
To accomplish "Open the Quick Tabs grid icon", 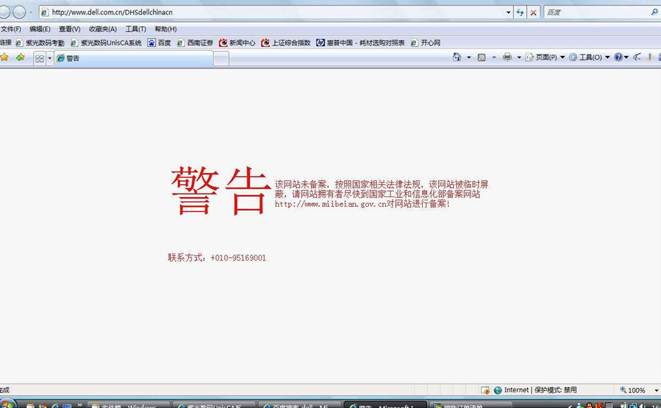I will tap(39, 58).
